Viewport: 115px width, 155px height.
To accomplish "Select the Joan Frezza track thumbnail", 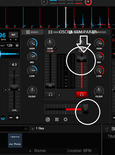I will (15, 140).
